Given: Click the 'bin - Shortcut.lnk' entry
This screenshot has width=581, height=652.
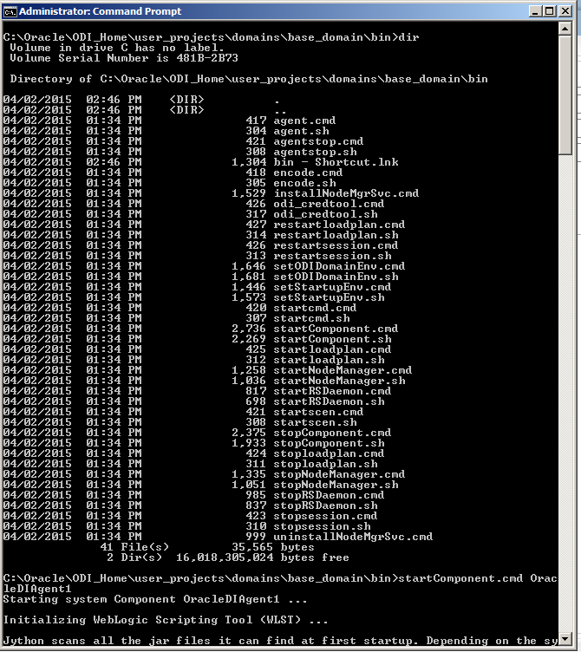Looking at the screenshot, I should [336, 163].
